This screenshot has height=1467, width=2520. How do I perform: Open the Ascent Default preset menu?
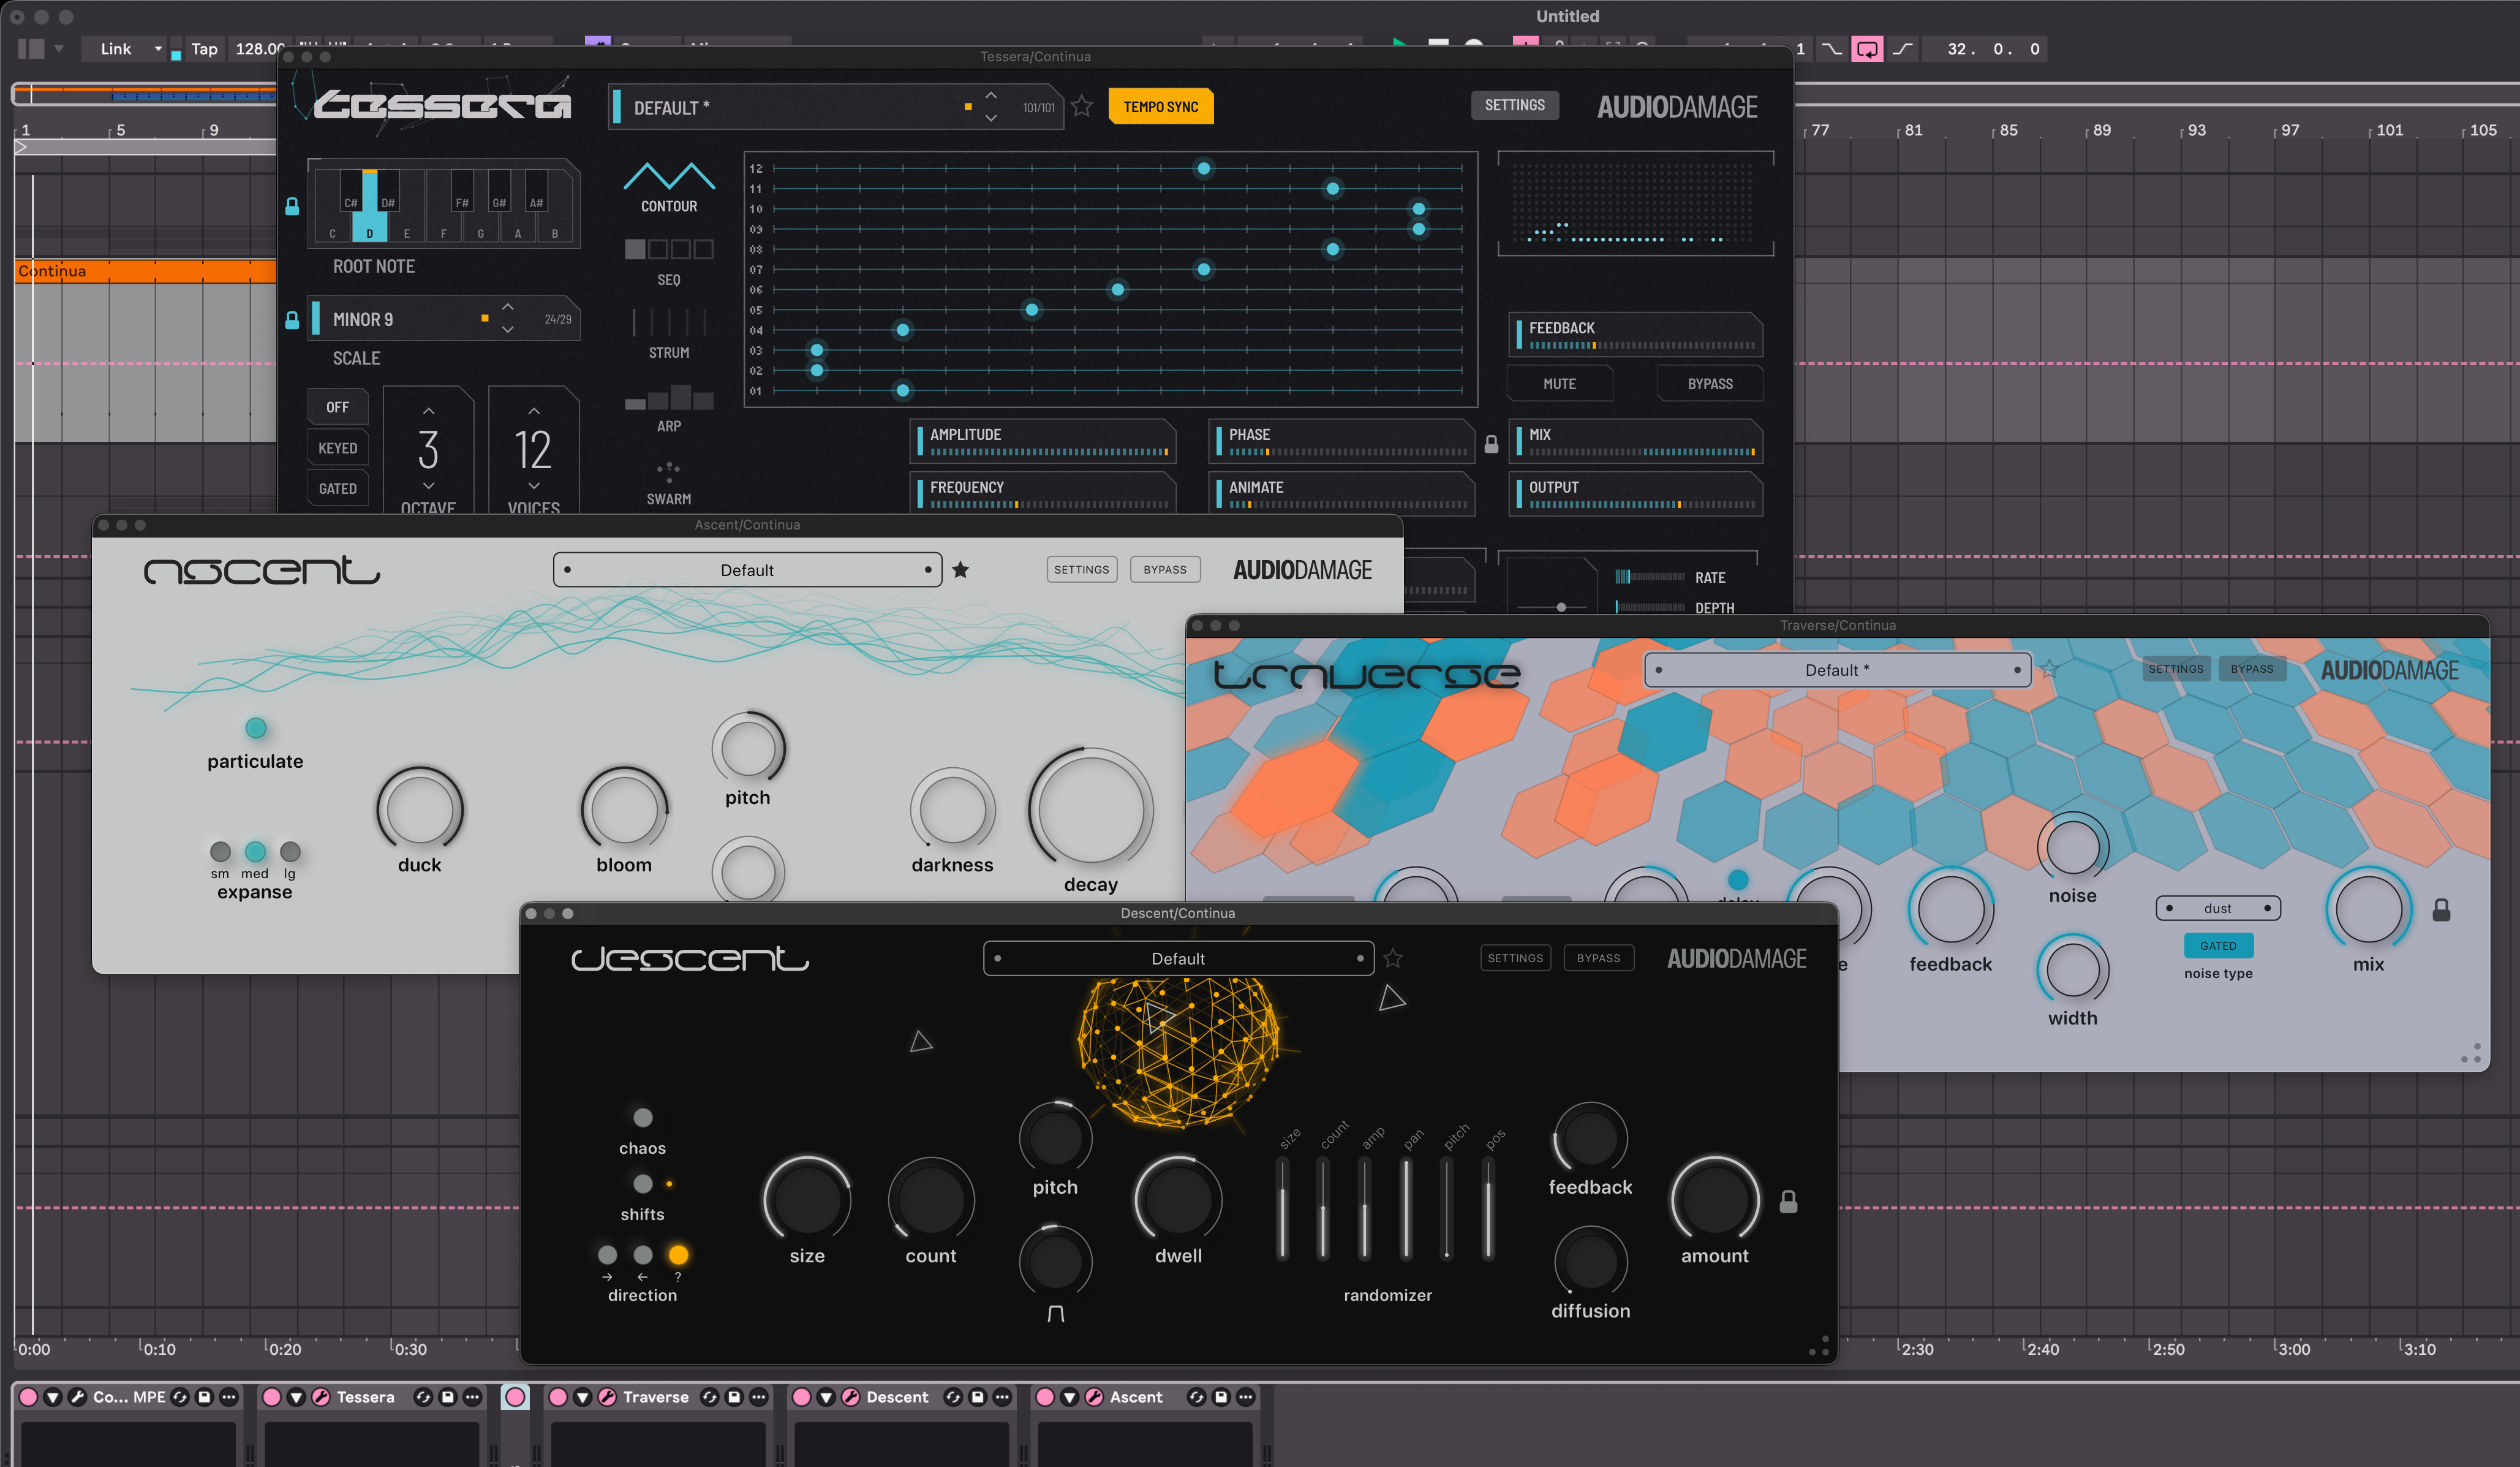(747, 569)
